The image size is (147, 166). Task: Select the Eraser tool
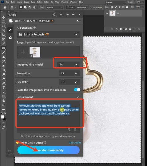coord(3,66)
